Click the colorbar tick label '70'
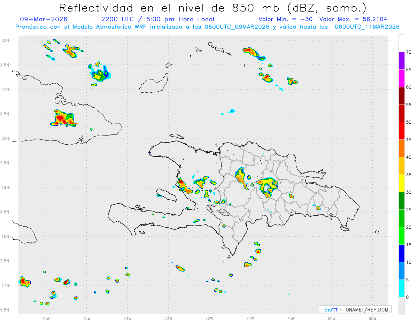Viewport: 418px width, 323px height. point(409,52)
